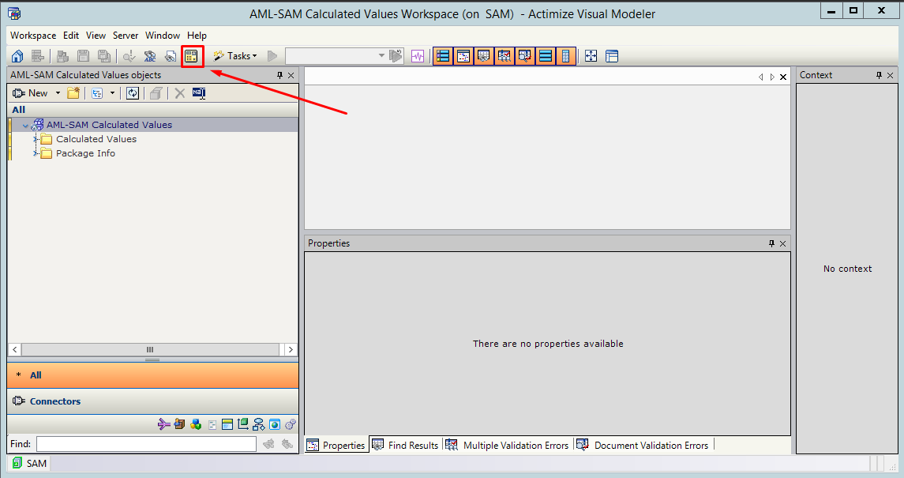The image size is (904, 478).
Task: Click the refresh objects icon
Action: [133, 92]
